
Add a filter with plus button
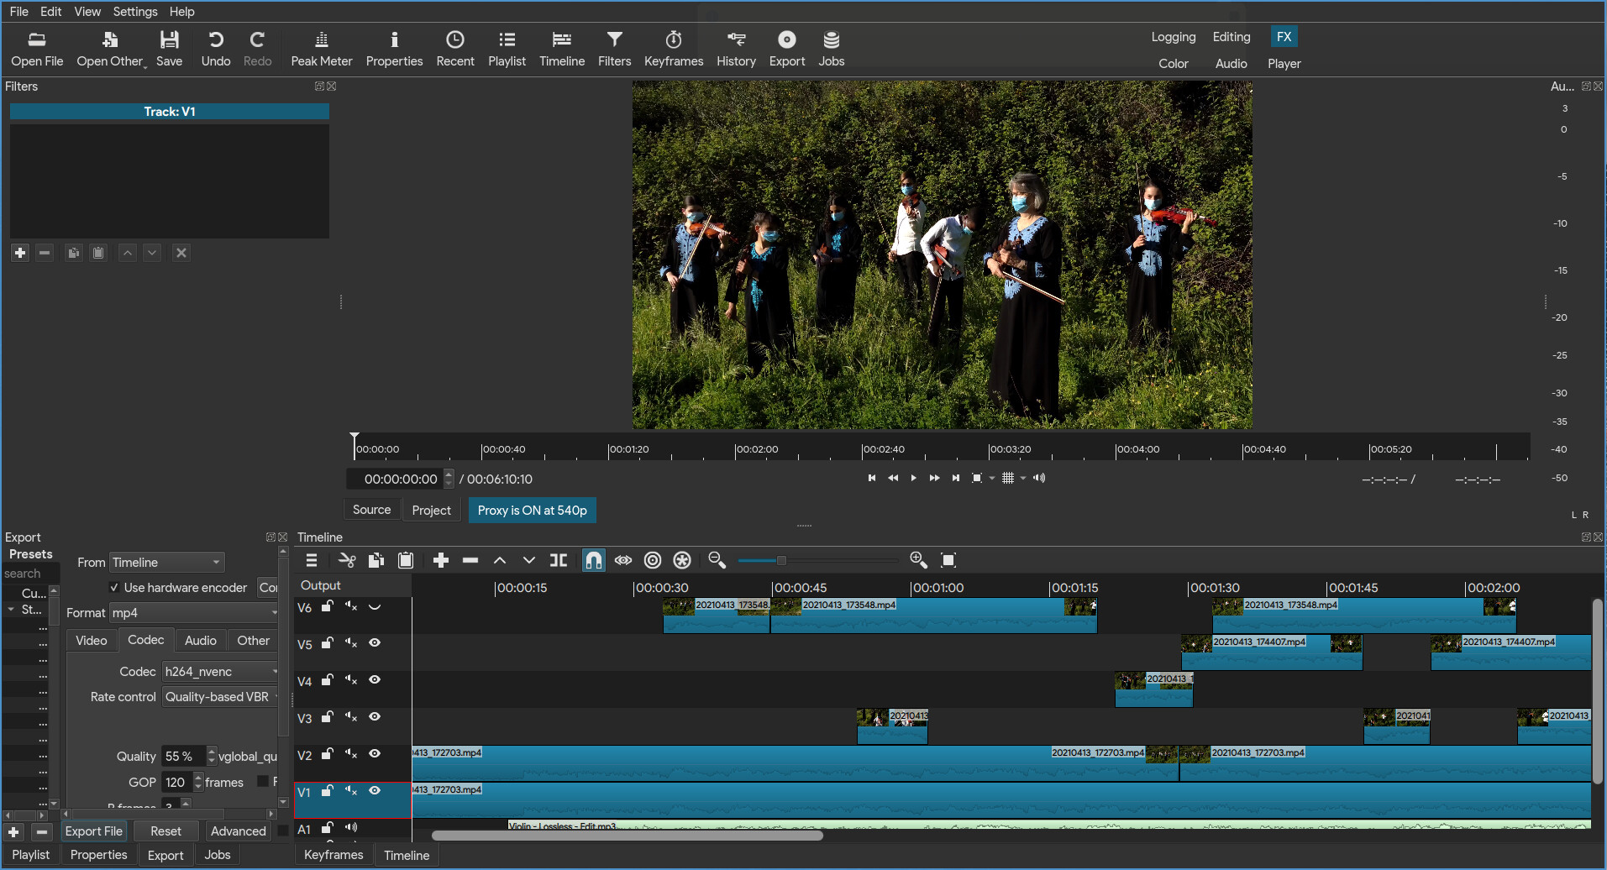pos(20,253)
